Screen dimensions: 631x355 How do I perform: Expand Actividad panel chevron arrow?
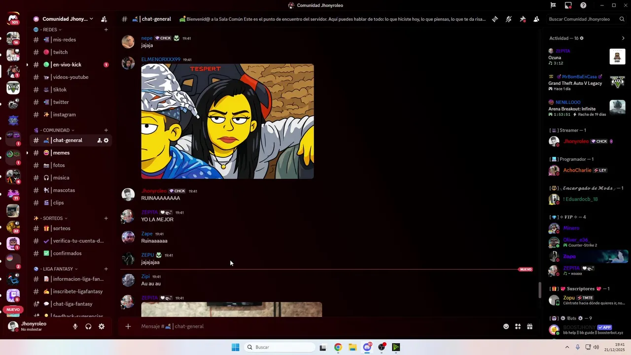623,38
